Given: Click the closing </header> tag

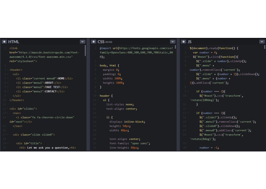Looking at the screenshot, I should pyautogui.click(x=16, y=100).
